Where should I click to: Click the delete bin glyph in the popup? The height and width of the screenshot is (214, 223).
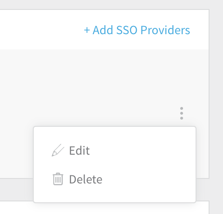[x=58, y=179]
